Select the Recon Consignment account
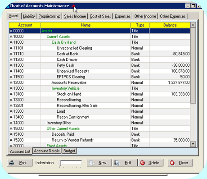 99,117
